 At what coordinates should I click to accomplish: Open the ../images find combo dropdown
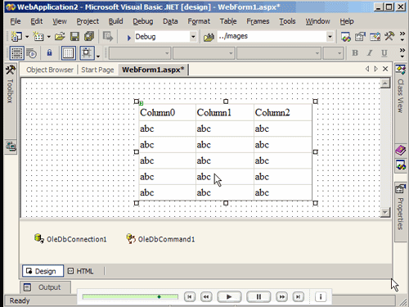(330, 37)
